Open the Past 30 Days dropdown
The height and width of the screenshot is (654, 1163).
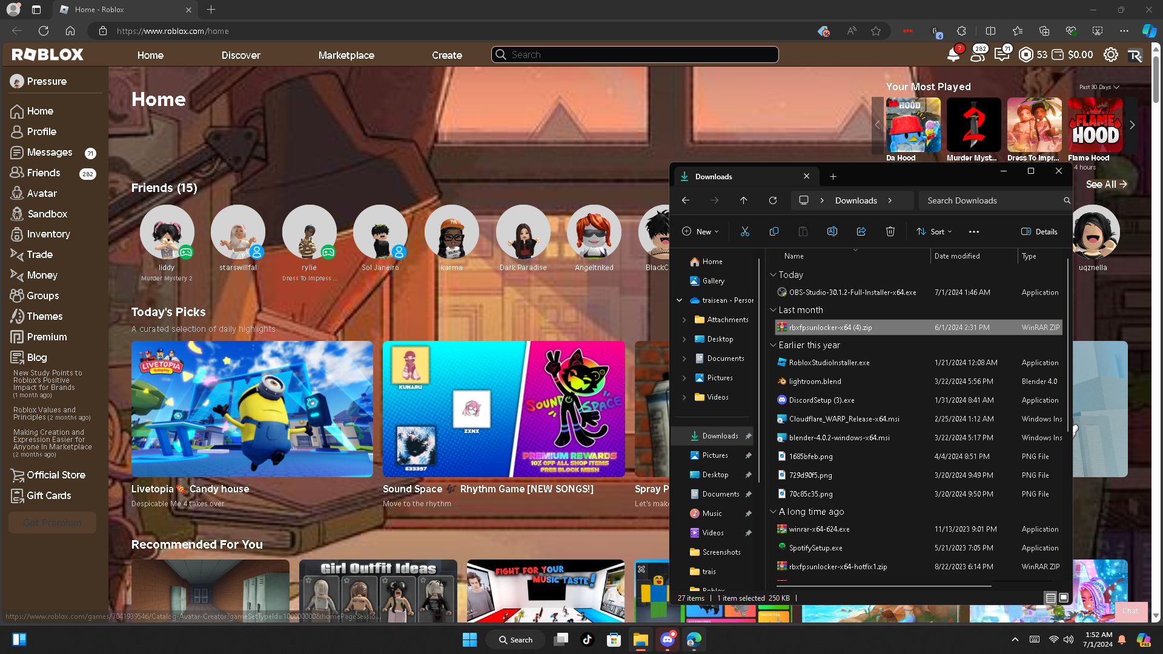click(x=1099, y=87)
